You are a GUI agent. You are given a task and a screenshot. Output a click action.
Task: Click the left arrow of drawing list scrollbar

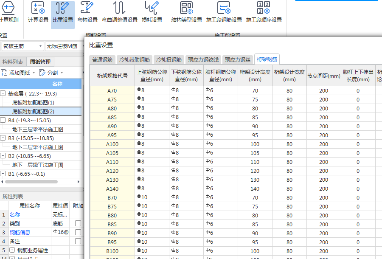click(2, 182)
